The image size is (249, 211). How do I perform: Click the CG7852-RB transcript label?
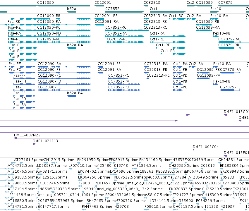[x=117, y=39]
